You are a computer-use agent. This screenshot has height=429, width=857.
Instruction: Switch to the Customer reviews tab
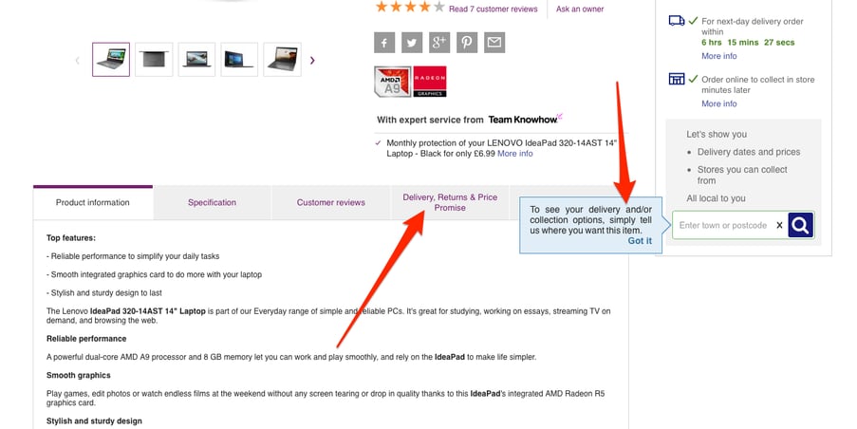(330, 203)
